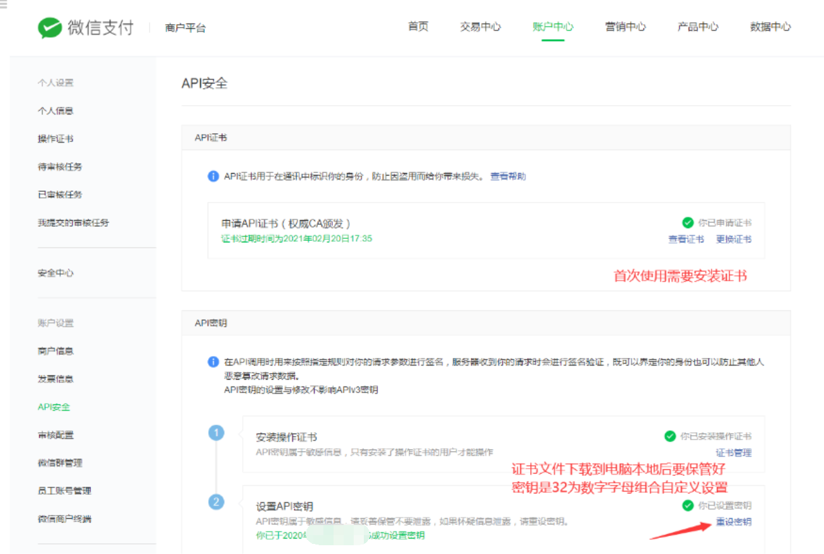Click the 你已申请证书 status text
Viewport: 824px width, 554px height.
click(x=725, y=223)
